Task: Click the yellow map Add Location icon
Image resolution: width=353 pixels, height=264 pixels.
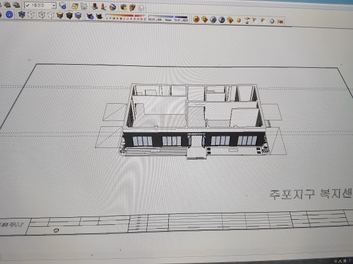Action: (74, 6)
